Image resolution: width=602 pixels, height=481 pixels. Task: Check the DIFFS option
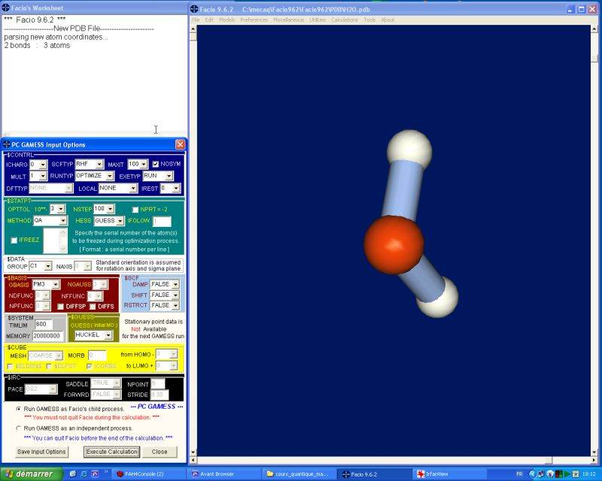pos(93,307)
